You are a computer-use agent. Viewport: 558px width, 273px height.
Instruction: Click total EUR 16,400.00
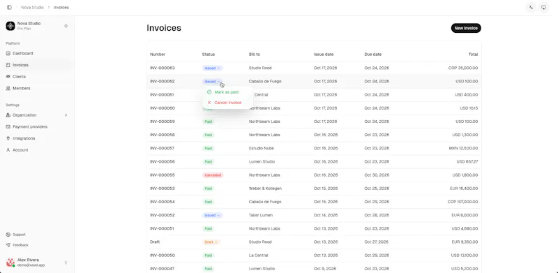(x=464, y=189)
